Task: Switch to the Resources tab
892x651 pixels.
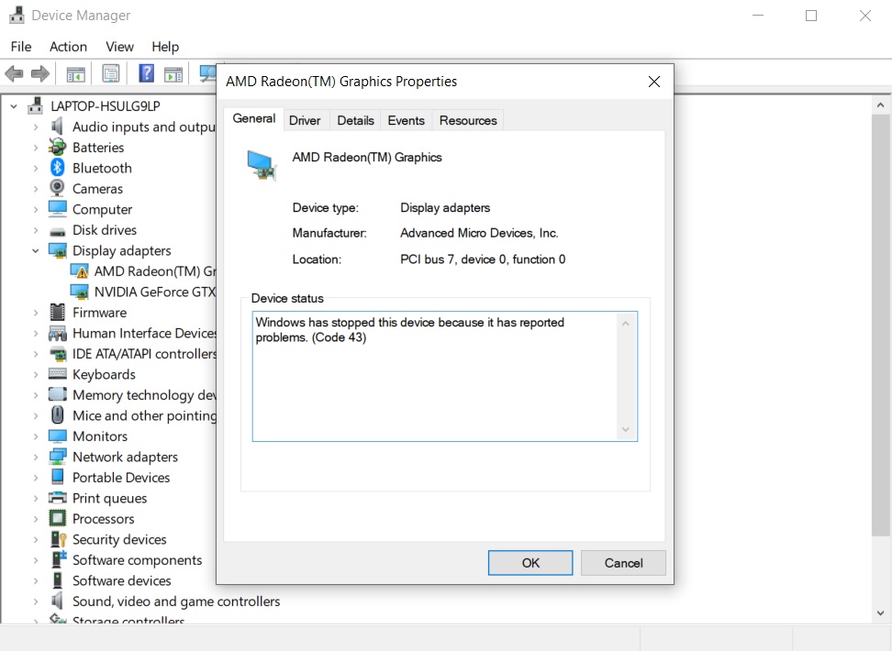Action: (x=468, y=120)
